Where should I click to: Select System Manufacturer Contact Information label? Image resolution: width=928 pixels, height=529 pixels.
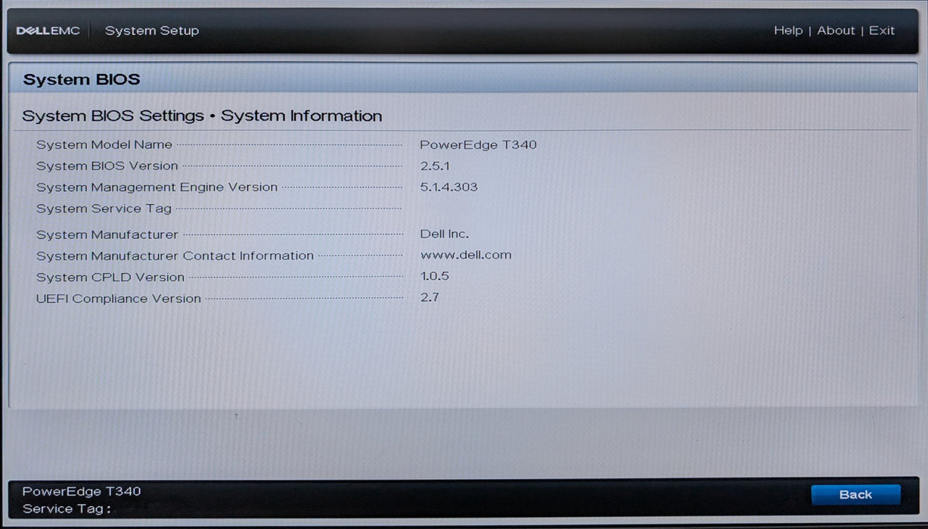point(175,256)
